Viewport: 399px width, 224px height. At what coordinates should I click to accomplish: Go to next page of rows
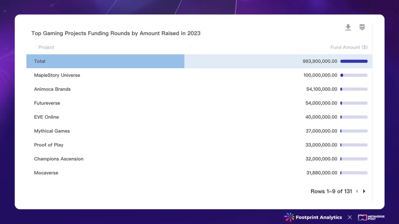click(364, 191)
